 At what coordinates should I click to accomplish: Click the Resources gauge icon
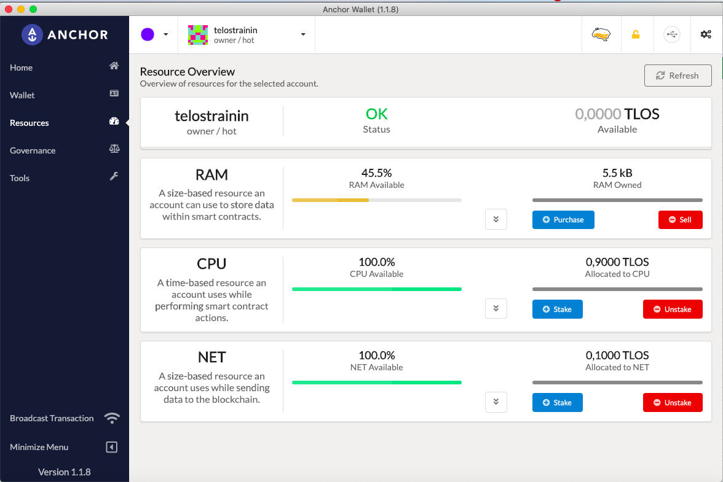114,121
